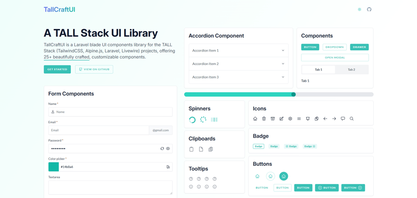
Task: Switch to Tab 2
Action: [x=351, y=70]
